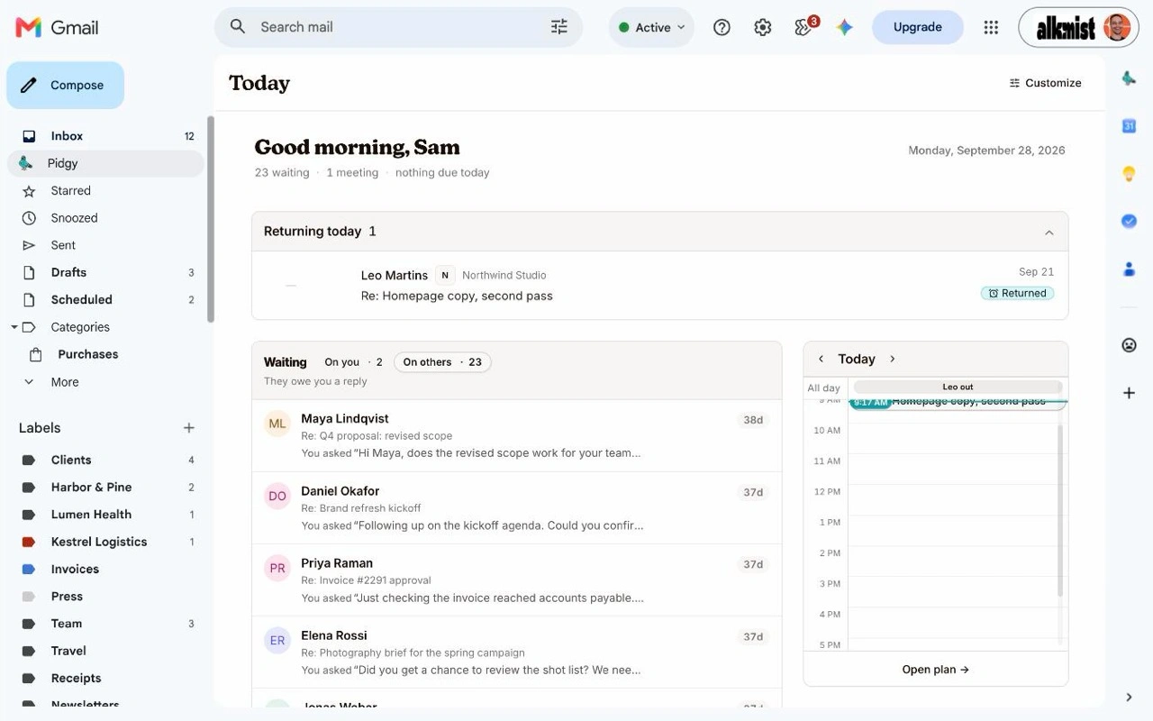Screen dimensions: 1153x721
Task: Open the Help question mark icon
Action: [722, 27]
